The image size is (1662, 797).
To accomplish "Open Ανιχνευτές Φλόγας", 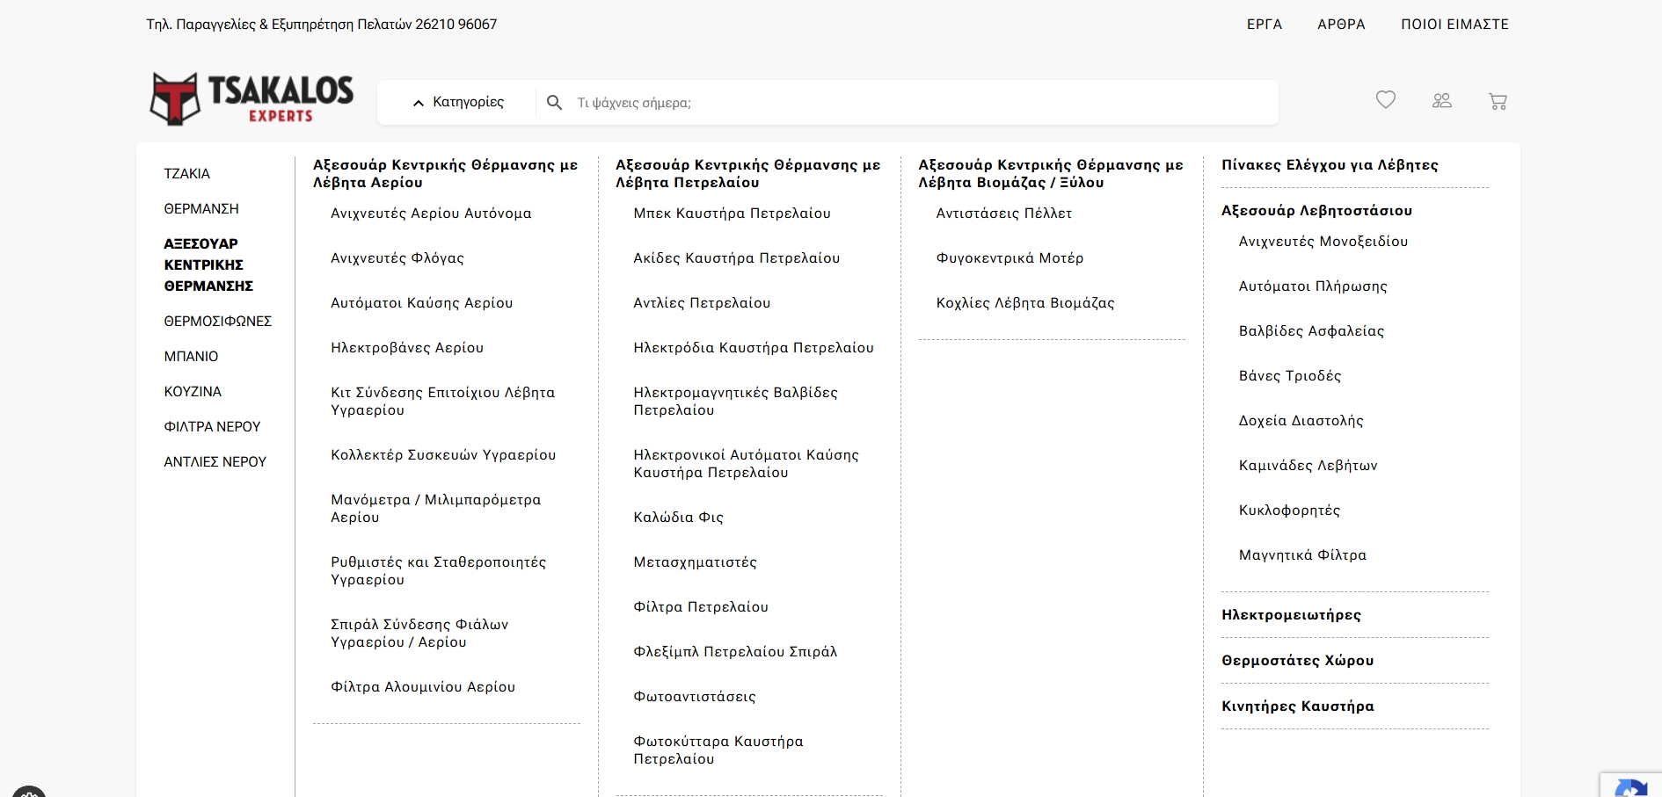I will [x=397, y=258].
